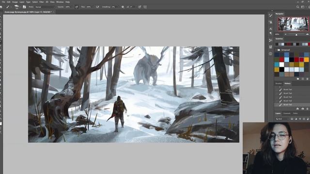
Task: Open the Smoothing value dropdown arrow
Action: coord(118,7)
